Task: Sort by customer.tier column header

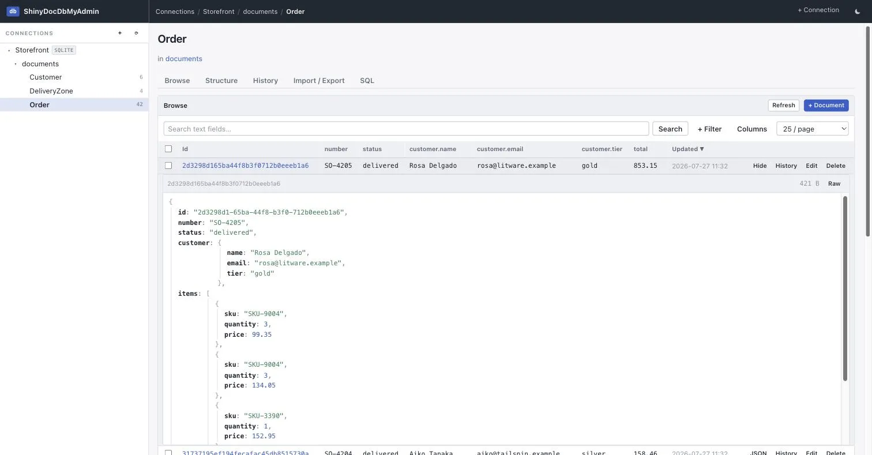Action: coord(602,149)
